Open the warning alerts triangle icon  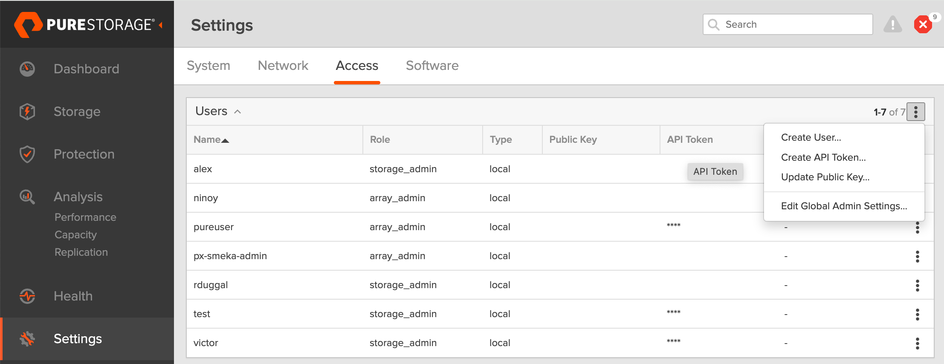click(892, 24)
